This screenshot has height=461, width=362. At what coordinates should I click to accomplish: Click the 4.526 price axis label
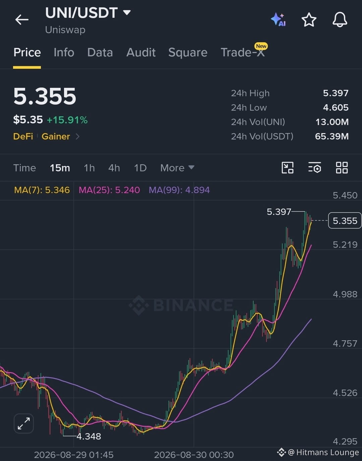tap(345, 393)
